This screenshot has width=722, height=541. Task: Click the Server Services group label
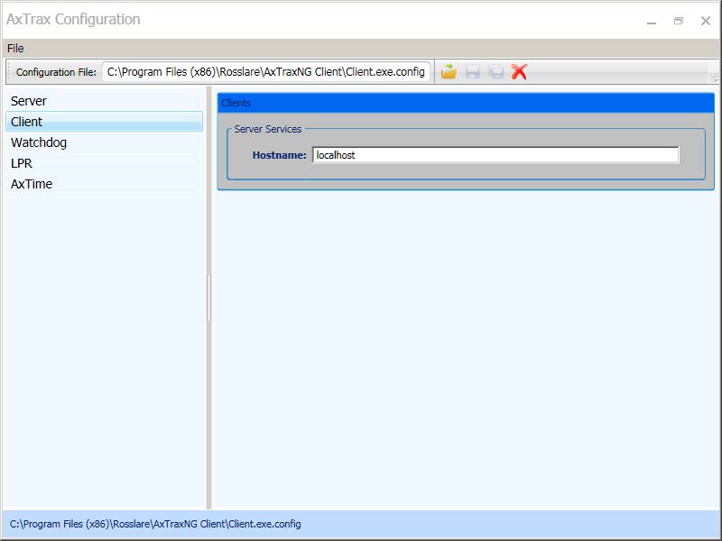point(267,129)
